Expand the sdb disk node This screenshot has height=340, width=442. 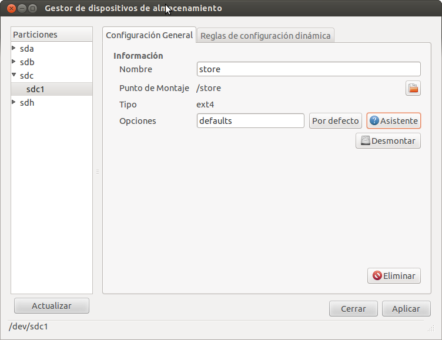14,62
